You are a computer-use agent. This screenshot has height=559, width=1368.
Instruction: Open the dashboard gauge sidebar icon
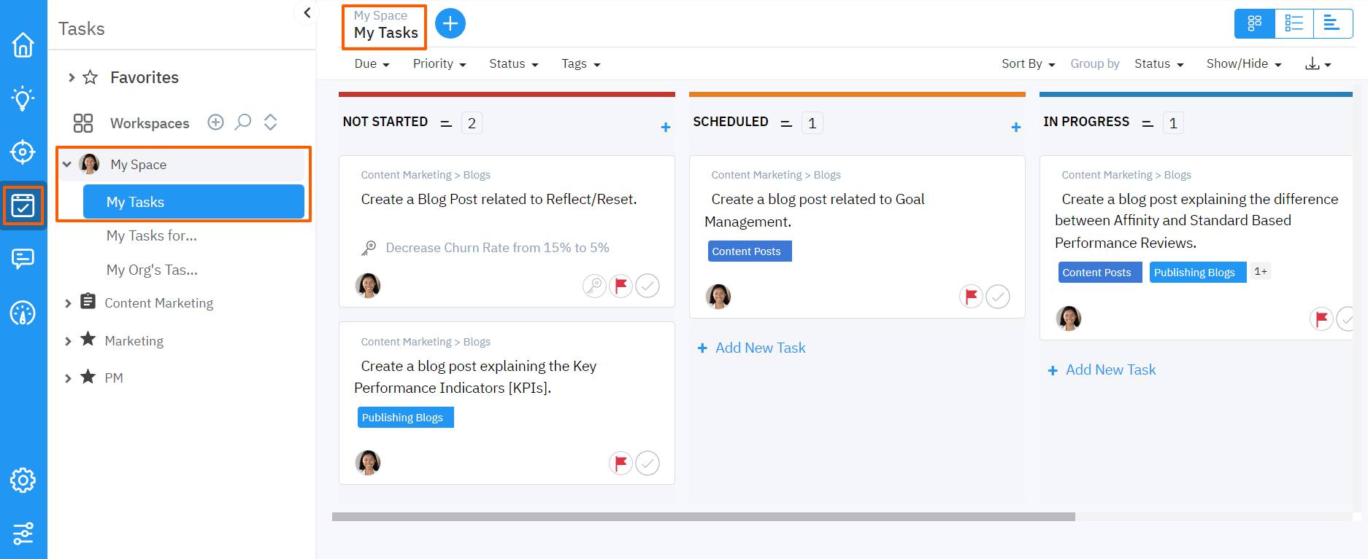[23, 313]
